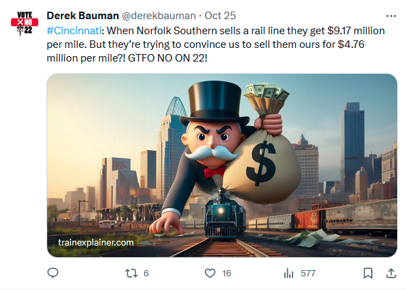Click the Derek Bauman display name
Viewport: 406px width, 290px height.
pos(83,16)
